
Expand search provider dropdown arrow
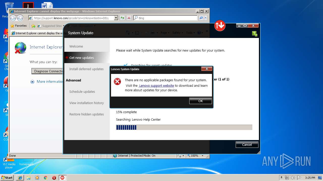[x=206, y=18]
